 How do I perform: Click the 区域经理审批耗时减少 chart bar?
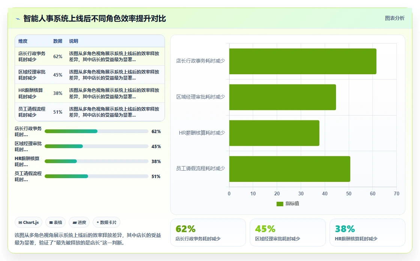(283, 97)
